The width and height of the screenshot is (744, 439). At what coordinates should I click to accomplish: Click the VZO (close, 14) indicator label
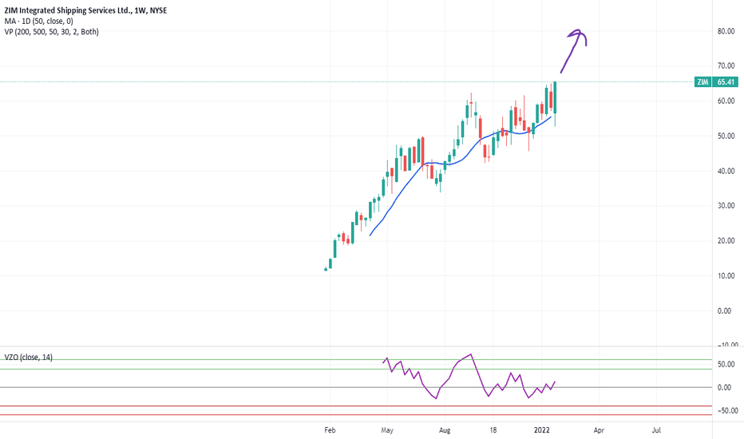(29, 358)
